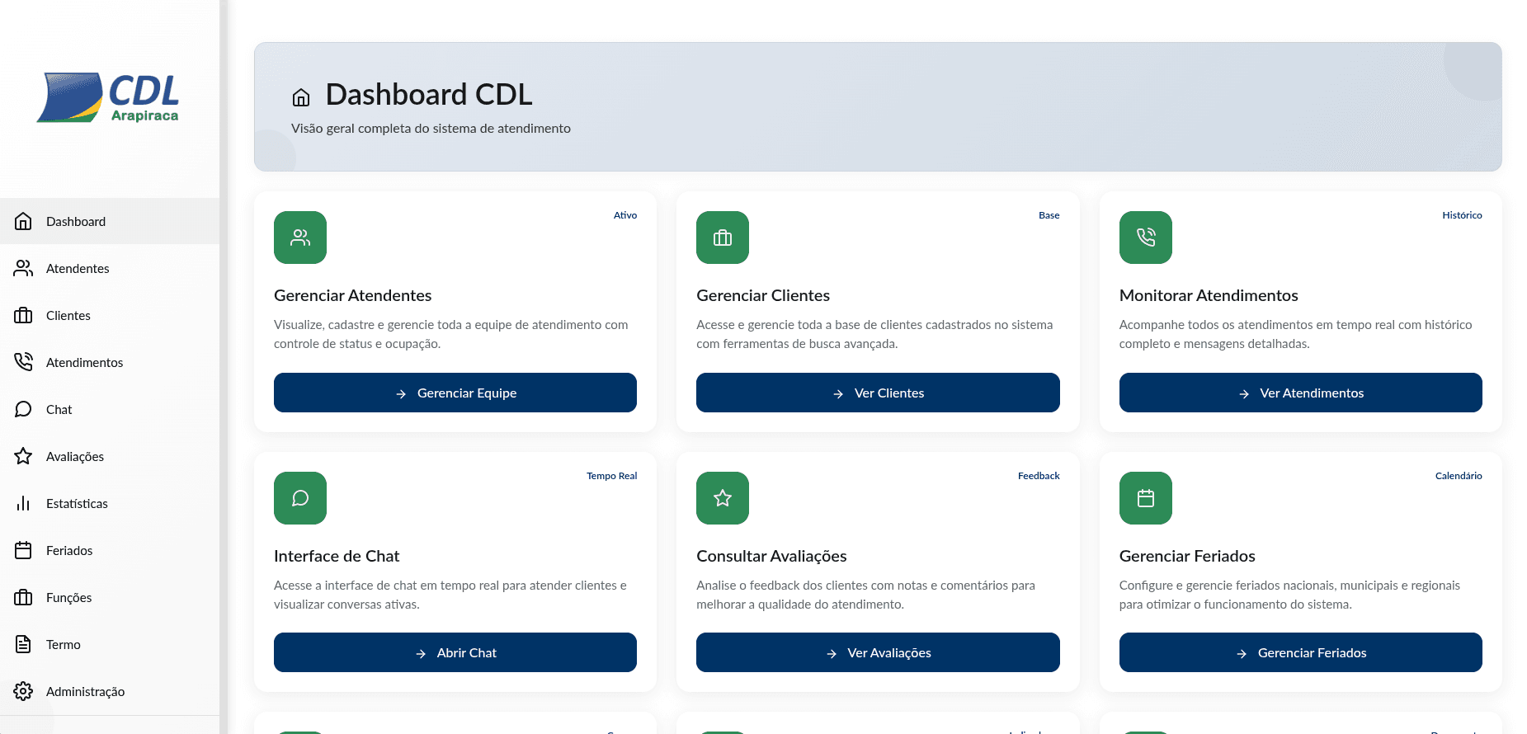1527x734 pixels.
Task: Open the Administração sidebar entry
Action: (110, 691)
